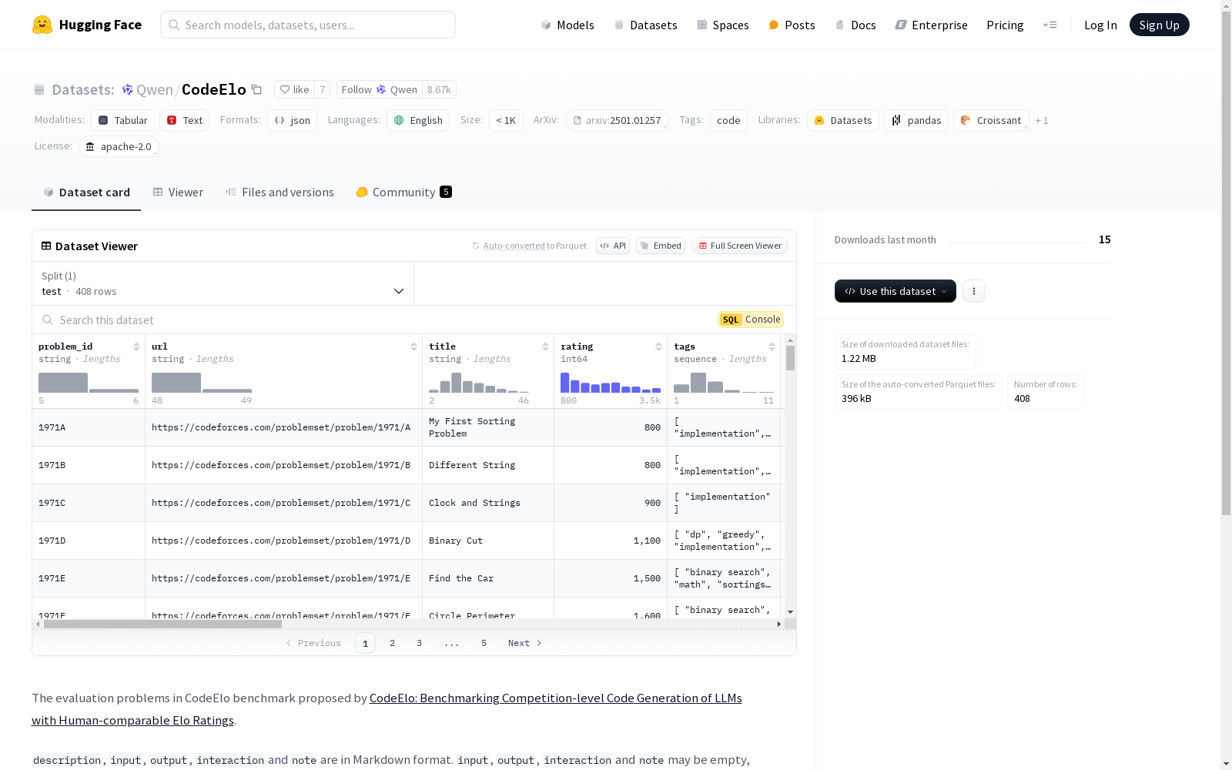Viewport: 1232px width, 770px height.
Task: Open the Community tab
Action: (403, 192)
